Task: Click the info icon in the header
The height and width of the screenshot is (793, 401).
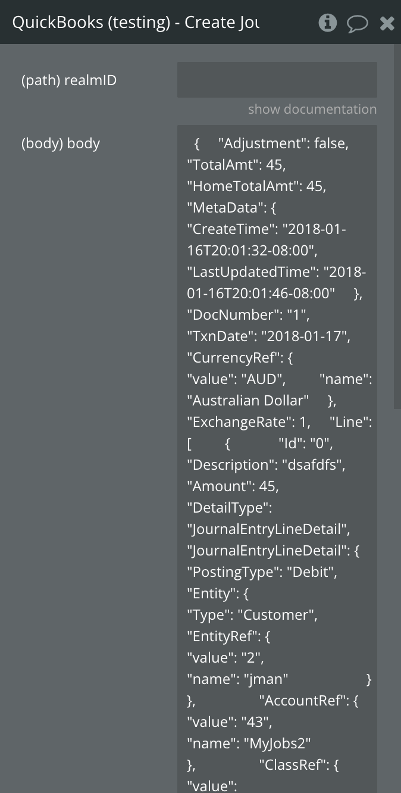Action: point(327,23)
